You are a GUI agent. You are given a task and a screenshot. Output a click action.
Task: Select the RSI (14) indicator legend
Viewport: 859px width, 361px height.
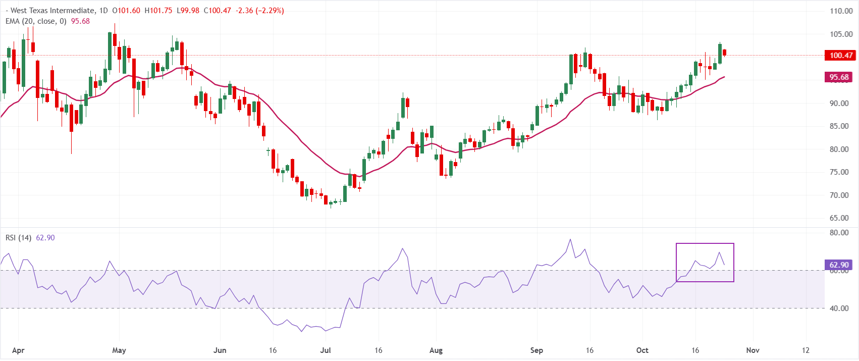pyautogui.click(x=19, y=237)
